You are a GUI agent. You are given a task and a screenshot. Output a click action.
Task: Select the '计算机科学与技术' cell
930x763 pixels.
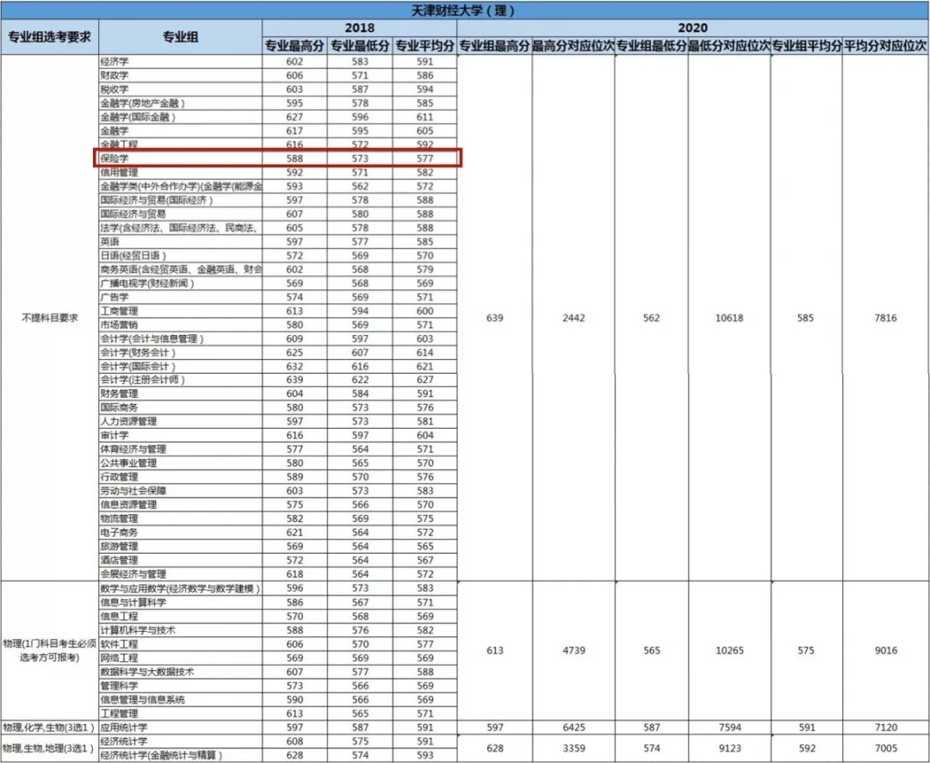(180, 630)
